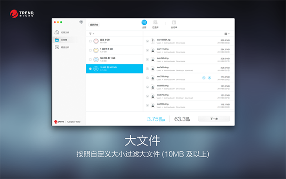286x179 pixels.
Task: Switch to the 已选择 selected tab
Action: pos(155,24)
